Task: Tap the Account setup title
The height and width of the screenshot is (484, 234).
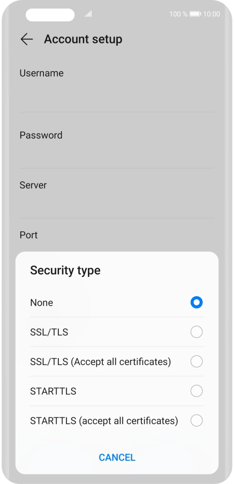Action: coord(83,39)
